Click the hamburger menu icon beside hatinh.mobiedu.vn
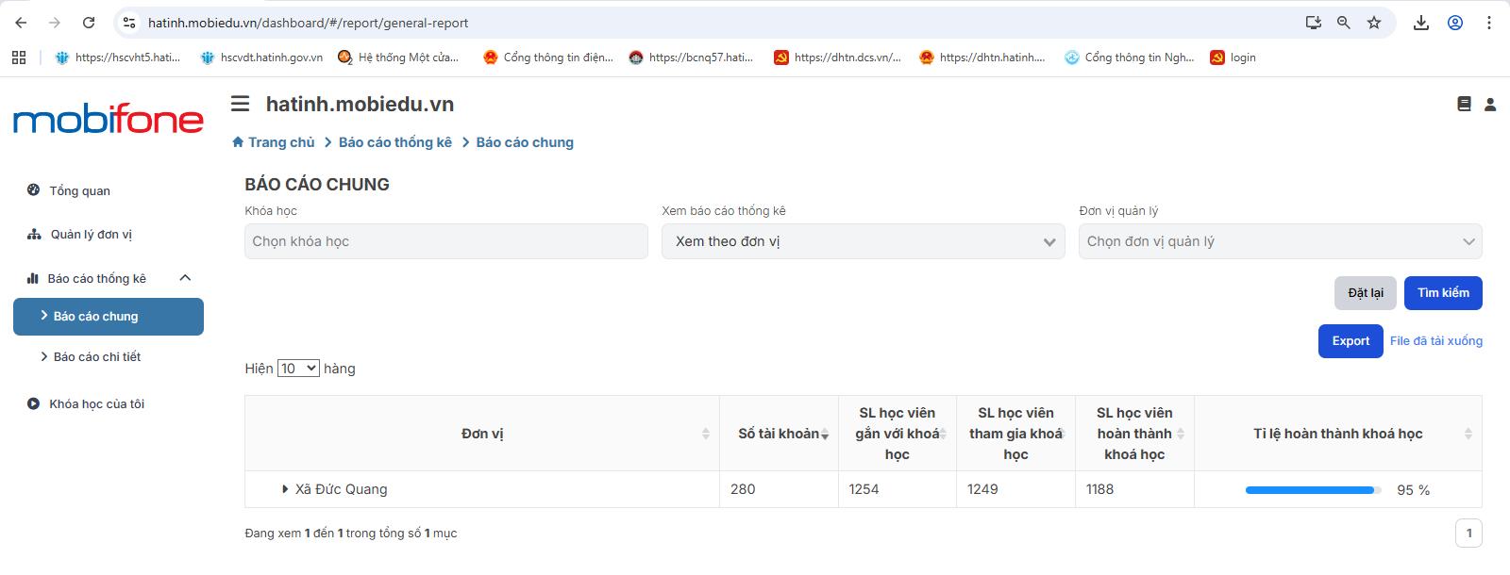1510x575 pixels. (241, 105)
